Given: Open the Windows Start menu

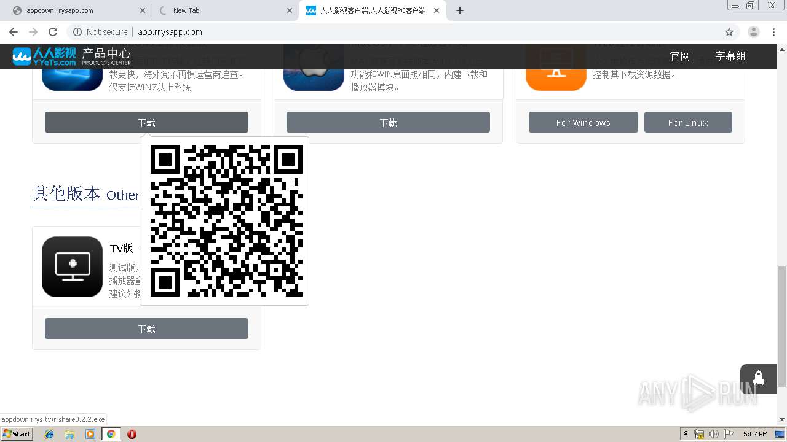Looking at the screenshot, I should pos(17,433).
